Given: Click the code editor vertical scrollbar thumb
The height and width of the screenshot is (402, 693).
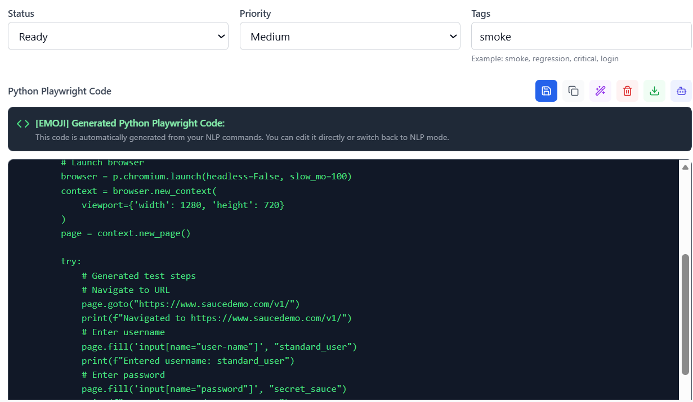Looking at the screenshot, I should click(685, 314).
